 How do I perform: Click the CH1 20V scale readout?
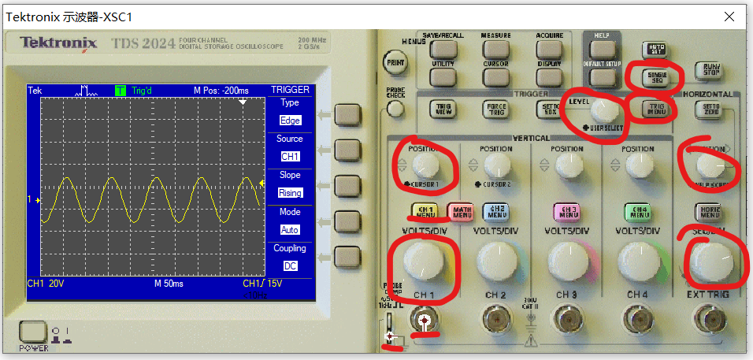tap(46, 284)
